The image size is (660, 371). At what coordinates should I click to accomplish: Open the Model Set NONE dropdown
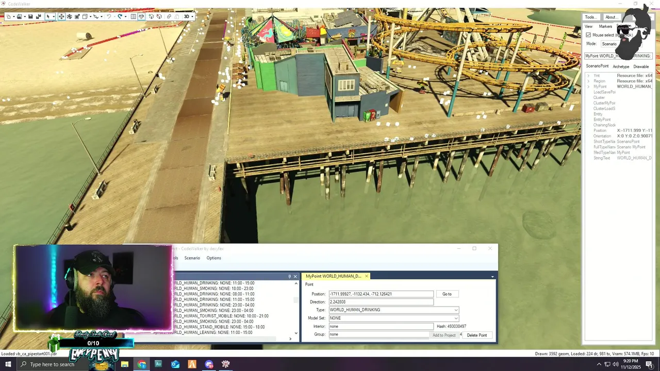point(456,318)
